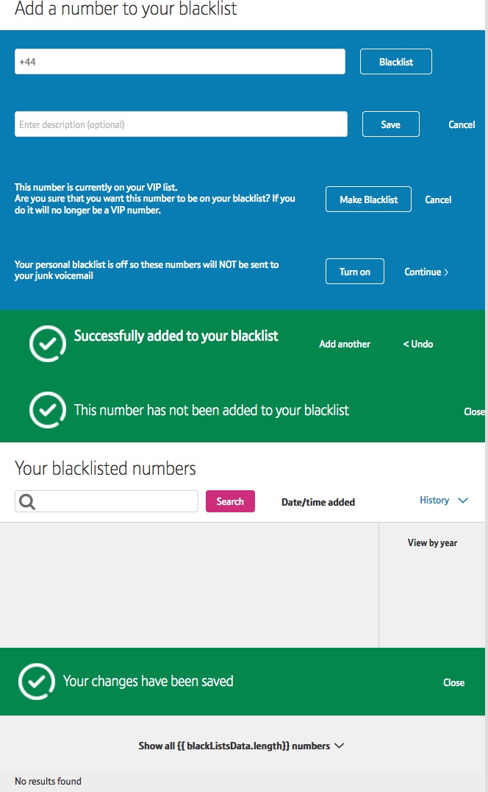Undo the successful blacklist addition
Image resolution: width=488 pixels, height=792 pixels.
[x=417, y=343]
